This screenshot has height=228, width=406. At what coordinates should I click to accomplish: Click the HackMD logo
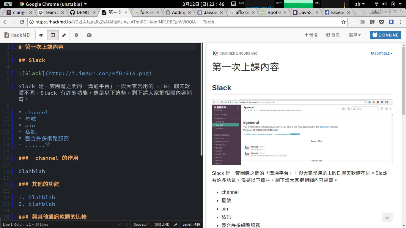pyautogui.click(x=17, y=35)
